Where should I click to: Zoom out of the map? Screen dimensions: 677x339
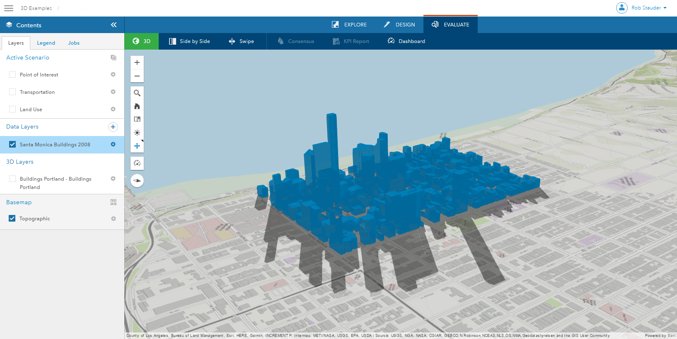(x=137, y=76)
